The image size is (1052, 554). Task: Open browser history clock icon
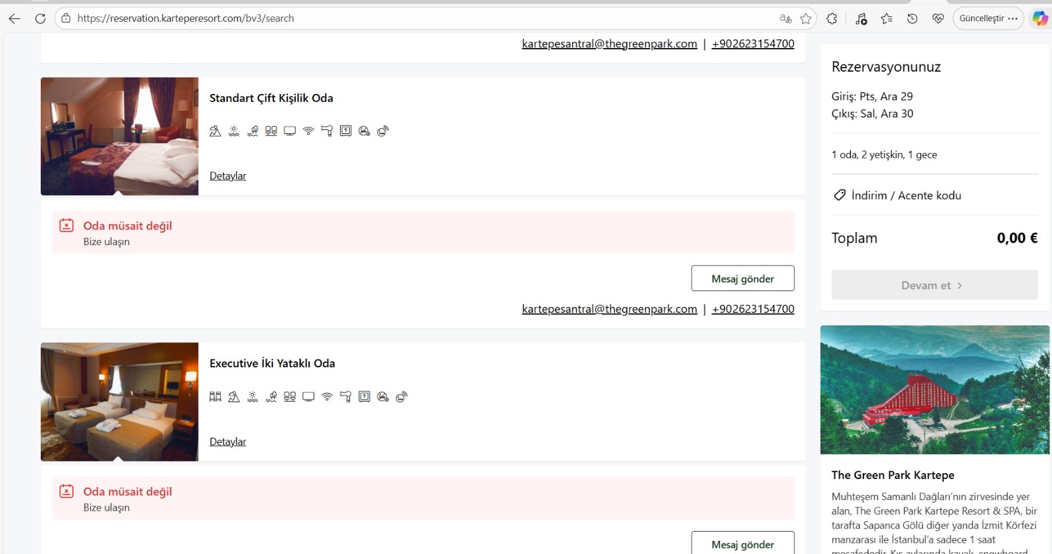pyautogui.click(x=912, y=18)
